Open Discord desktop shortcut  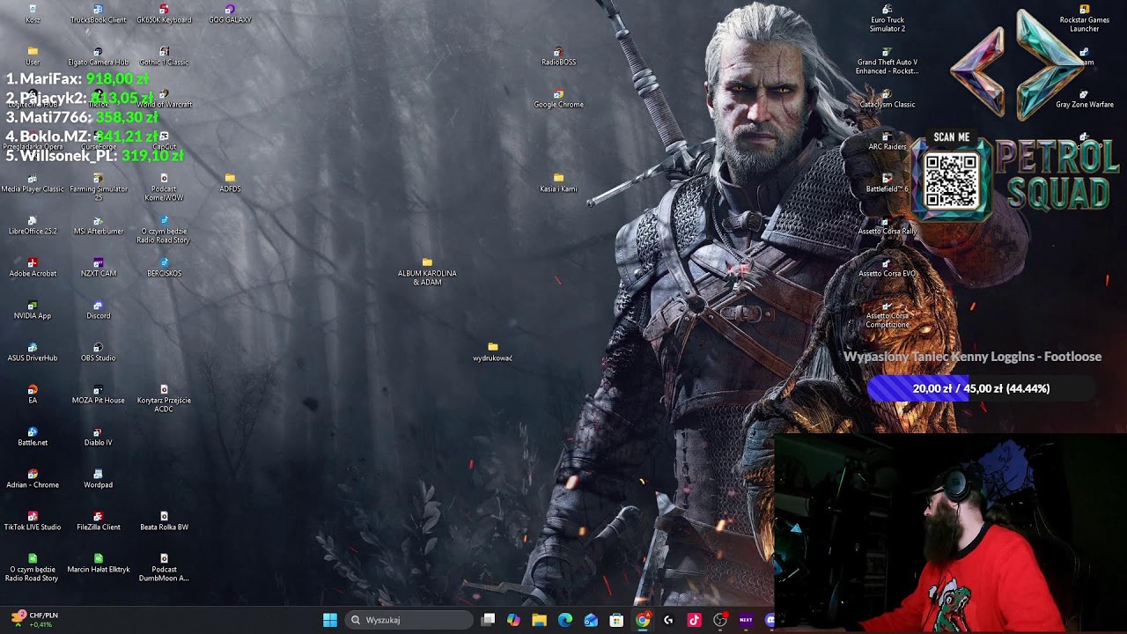[98, 310]
